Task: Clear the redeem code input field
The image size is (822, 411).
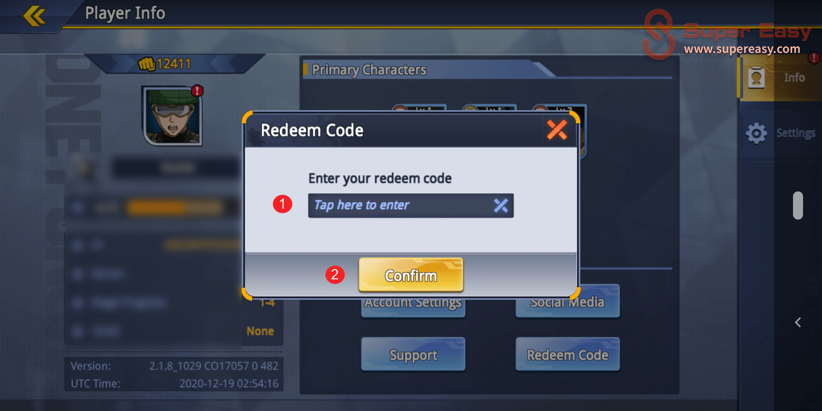Action: pos(501,205)
